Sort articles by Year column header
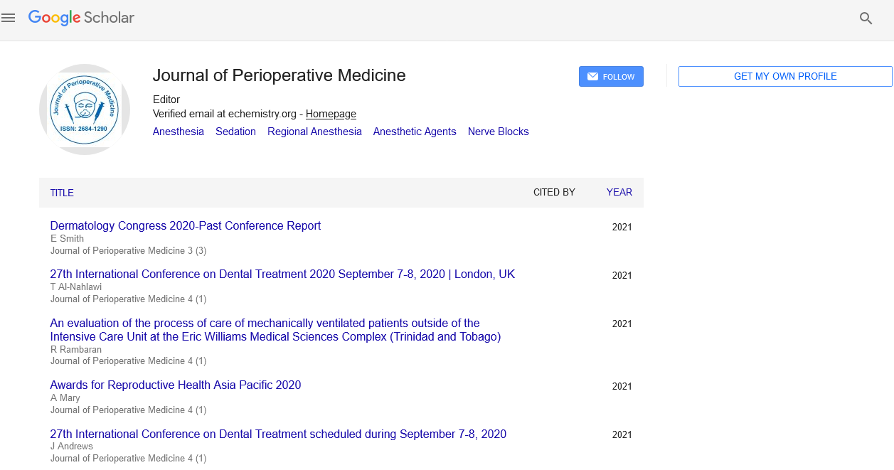This screenshot has width=894, height=470. tap(619, 192)
